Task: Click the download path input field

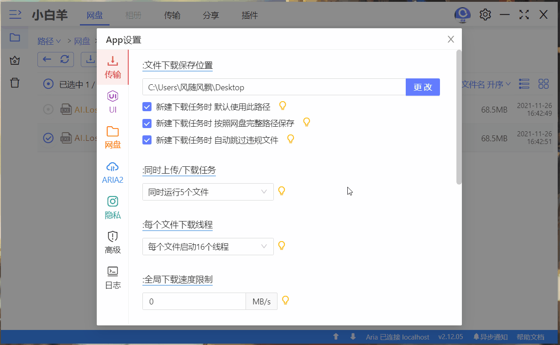Action: [274, 87]
